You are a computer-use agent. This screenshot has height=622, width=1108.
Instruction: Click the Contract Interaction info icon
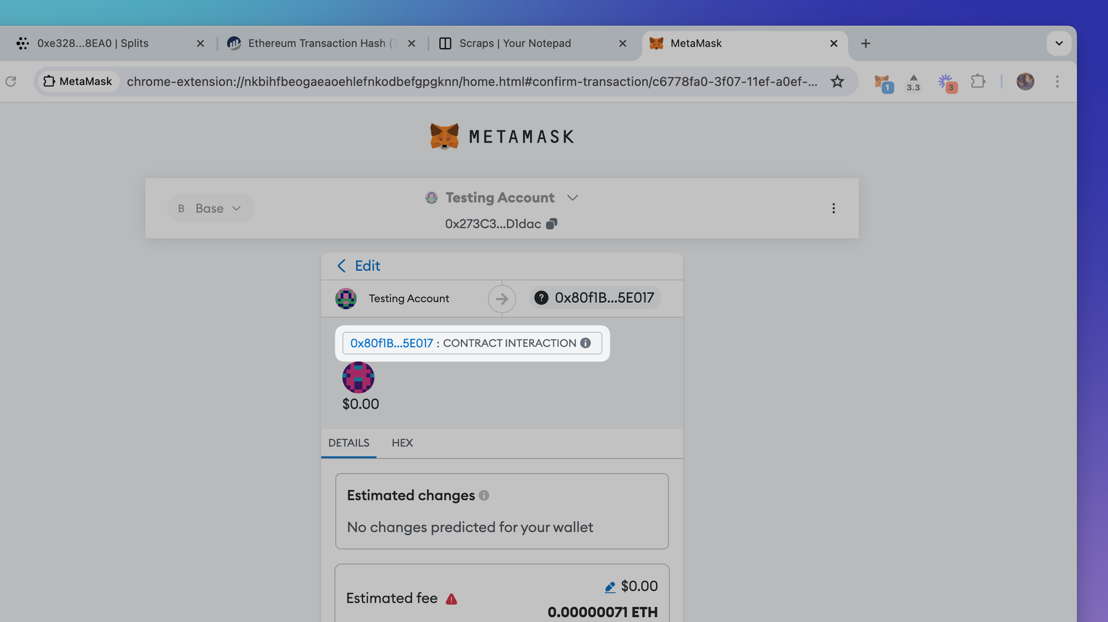586,343
